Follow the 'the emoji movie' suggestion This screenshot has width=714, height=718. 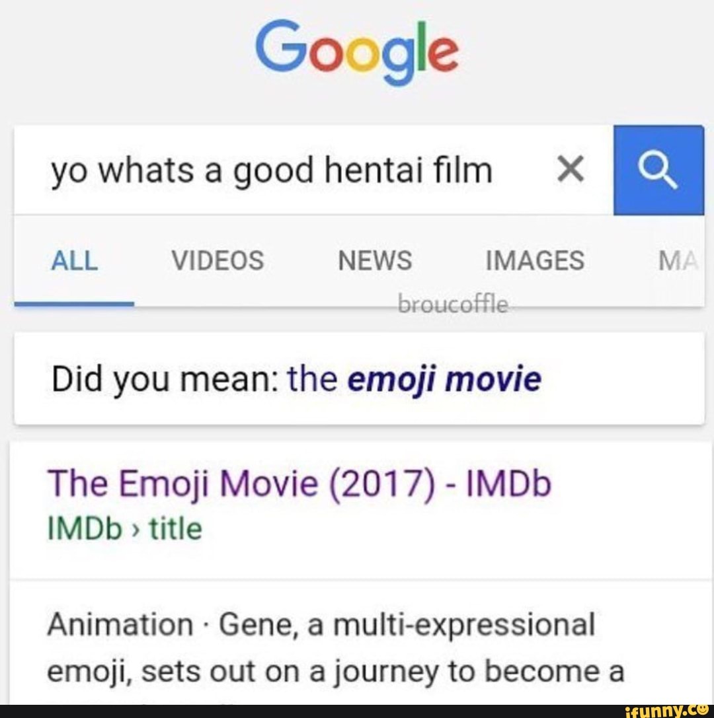[415, 380]
